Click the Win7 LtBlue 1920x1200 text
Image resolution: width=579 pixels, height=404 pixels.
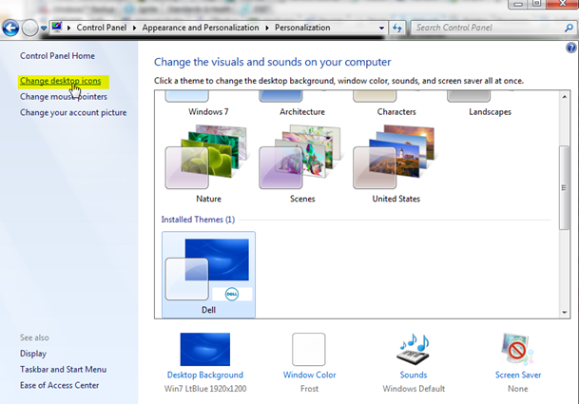tap(205, 389)
